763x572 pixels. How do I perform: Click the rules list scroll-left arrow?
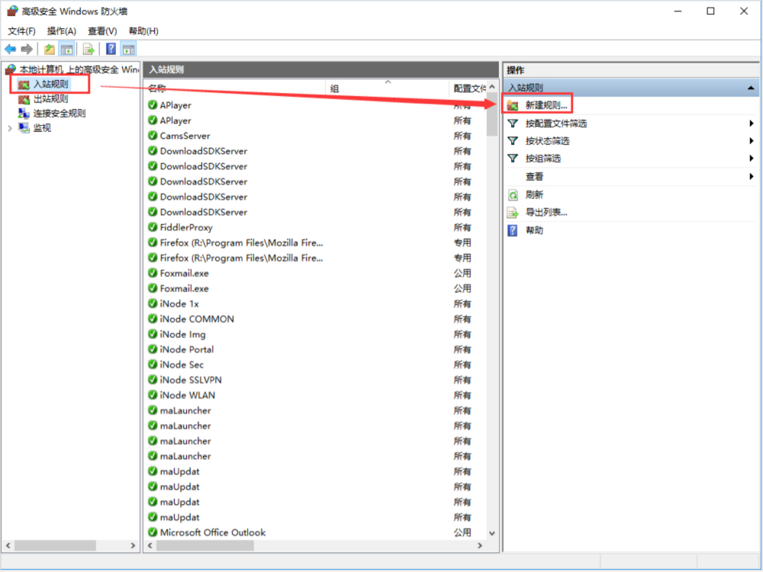[150, 546]
